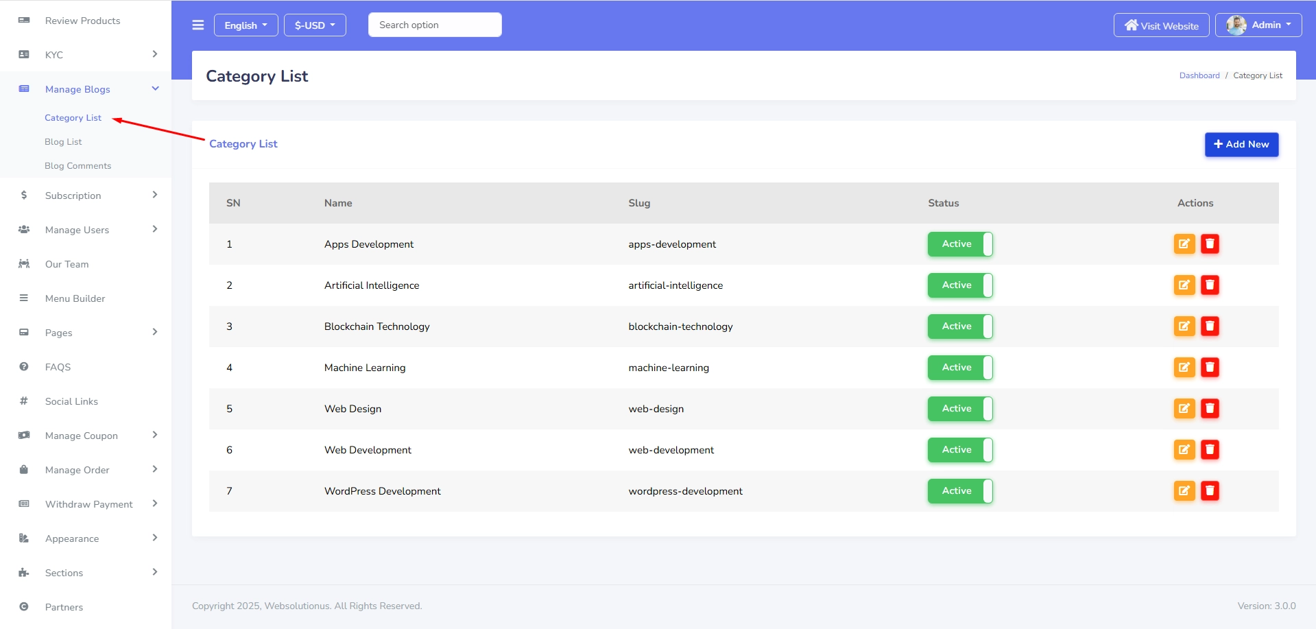Open the English language dropdown
Viewport: 1316px width, 629px height.
(246, 25)
